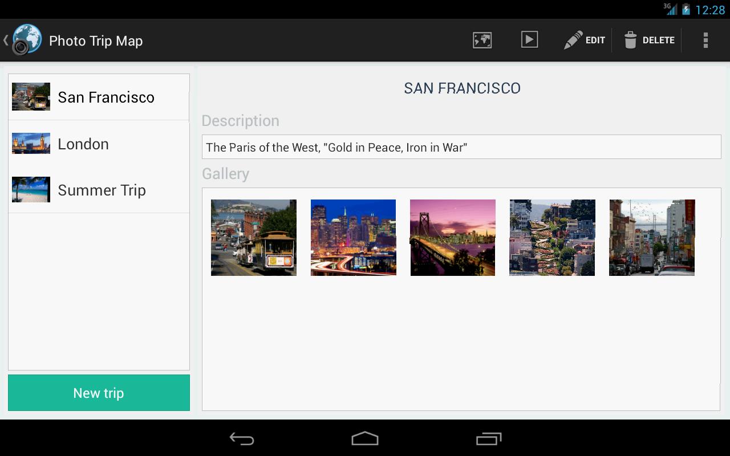Tap the DELETE trash button
This screenshot has width=730, height=456.
[649, 40]
